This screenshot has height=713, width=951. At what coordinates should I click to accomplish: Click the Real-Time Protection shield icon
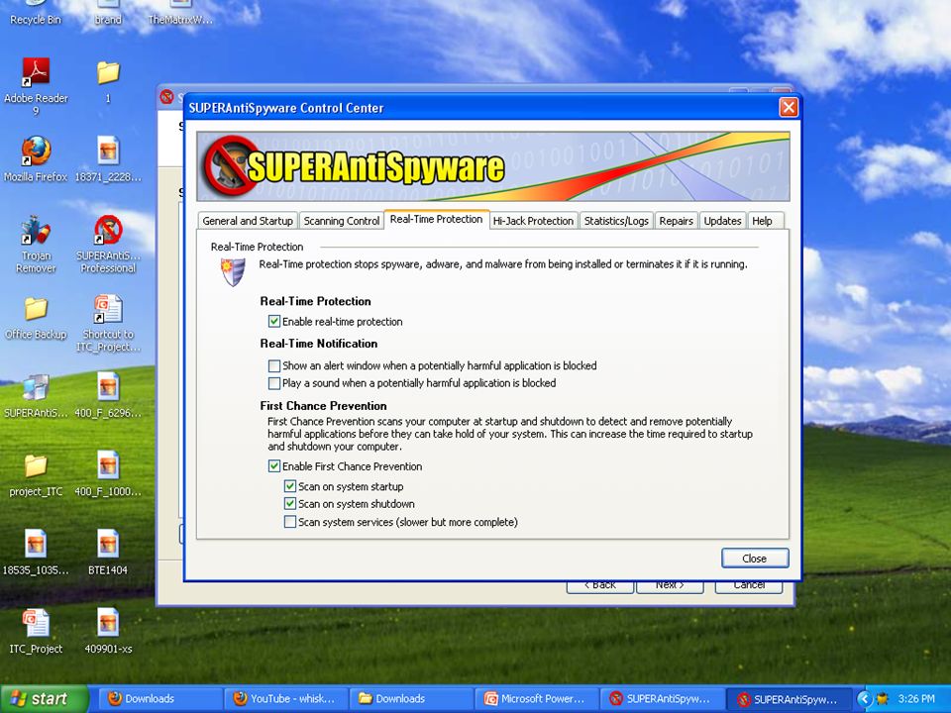click(x=233, y=271)
